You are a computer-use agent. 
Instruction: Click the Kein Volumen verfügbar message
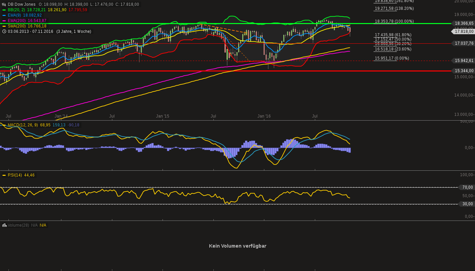(237, 246)
